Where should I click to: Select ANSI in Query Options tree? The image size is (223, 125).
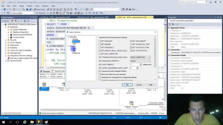(x=74, y=44)
